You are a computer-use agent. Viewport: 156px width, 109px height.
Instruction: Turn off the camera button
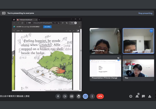click(65, 96)
